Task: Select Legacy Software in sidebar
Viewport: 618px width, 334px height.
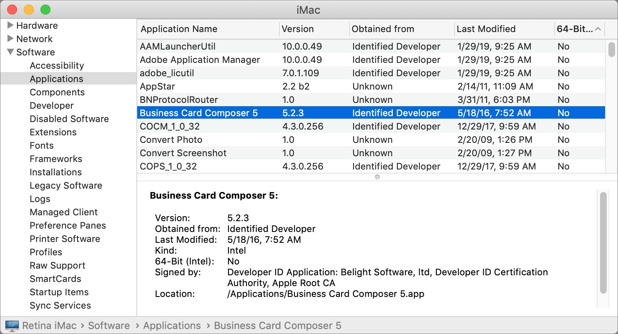Action: click(x=66, y=185)
